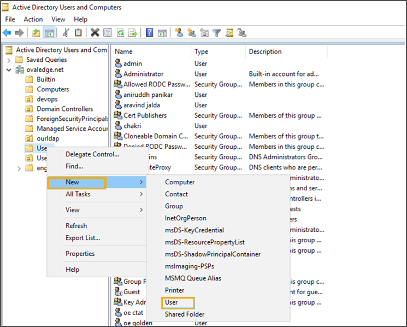
Task: Expand the Saved Queries node
Action: pyautogui.click(x=9, y=60)
